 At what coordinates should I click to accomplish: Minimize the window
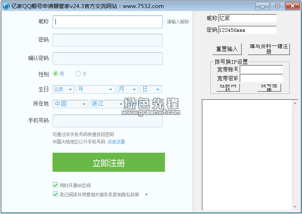click(262, 6)
